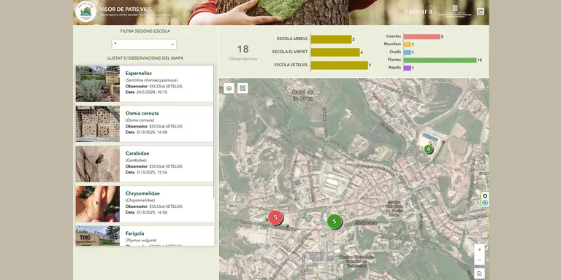Open the Espernallac observation card

point(145,84)
